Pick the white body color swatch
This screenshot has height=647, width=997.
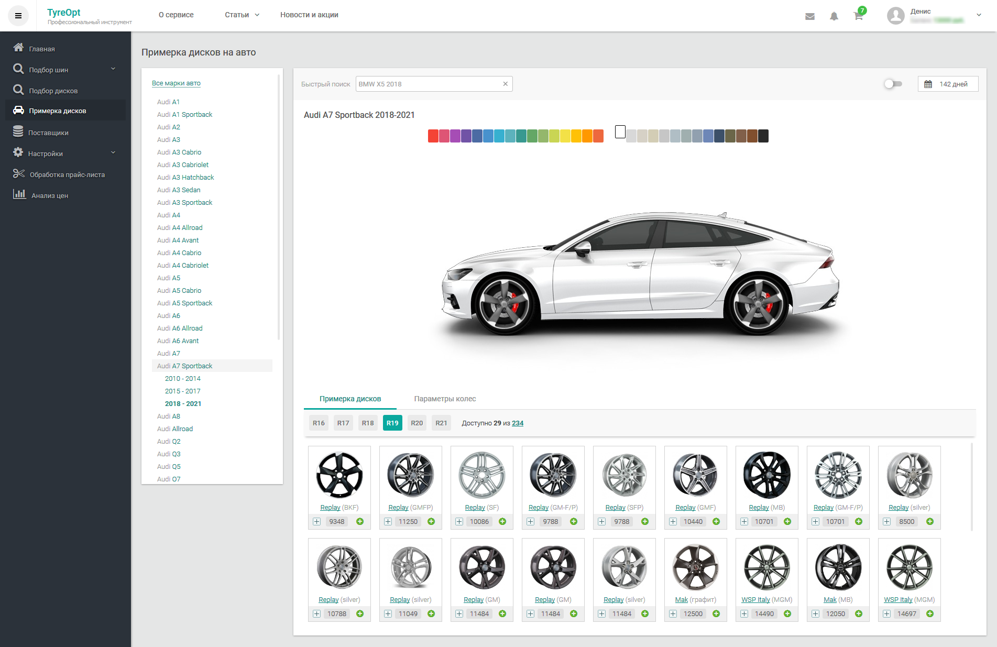coord(620,132)
